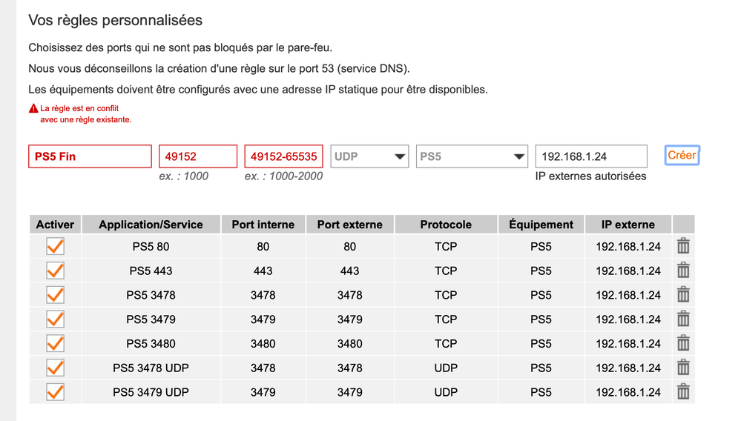Viewport: 741px width, 421px height.
Task: Delete the PS5 443 rule
Action: (x=683, y=271)
